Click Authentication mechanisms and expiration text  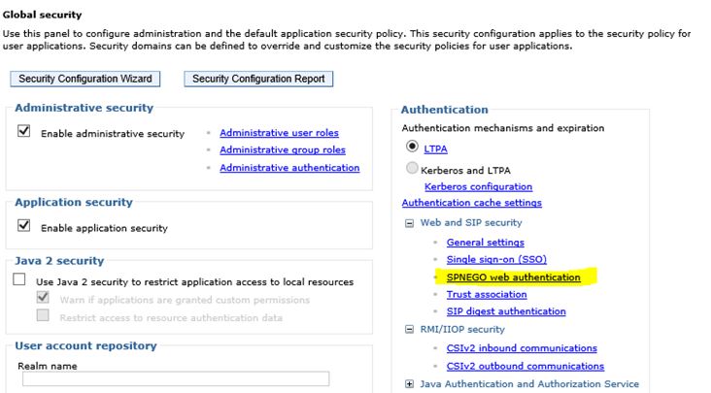[x=503, y=128]
